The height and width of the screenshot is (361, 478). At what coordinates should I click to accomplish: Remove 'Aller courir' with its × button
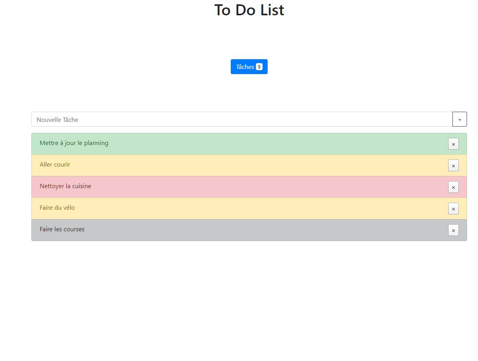453,166
